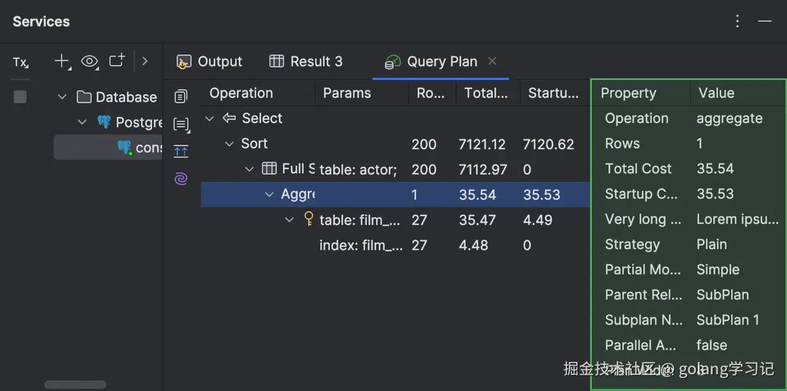Click the horizontal scrollbar at bottom left

coord(74,384)
